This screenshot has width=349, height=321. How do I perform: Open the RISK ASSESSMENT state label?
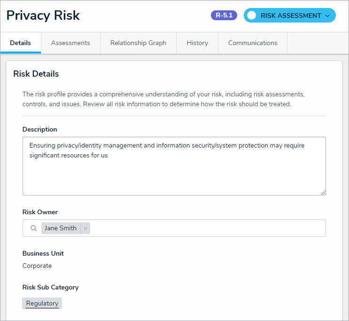point(290,16)
